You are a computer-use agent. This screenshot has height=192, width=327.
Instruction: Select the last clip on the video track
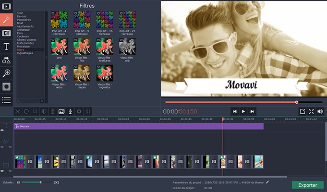[x=258, y=162]
